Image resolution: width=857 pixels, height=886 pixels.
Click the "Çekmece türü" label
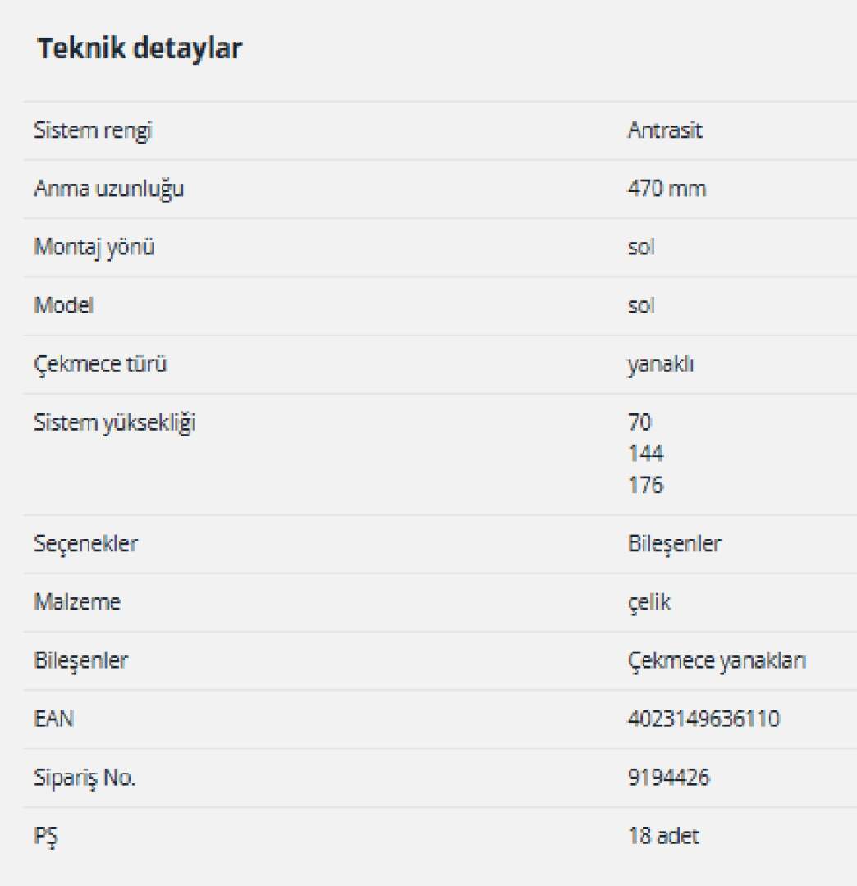[100, 363]
